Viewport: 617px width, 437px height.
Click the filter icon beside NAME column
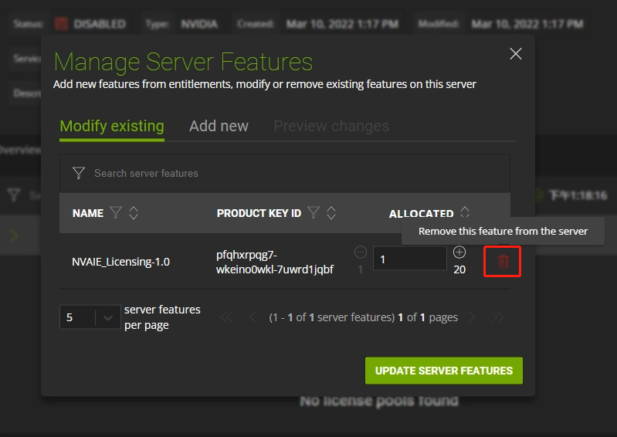[116, 213]
